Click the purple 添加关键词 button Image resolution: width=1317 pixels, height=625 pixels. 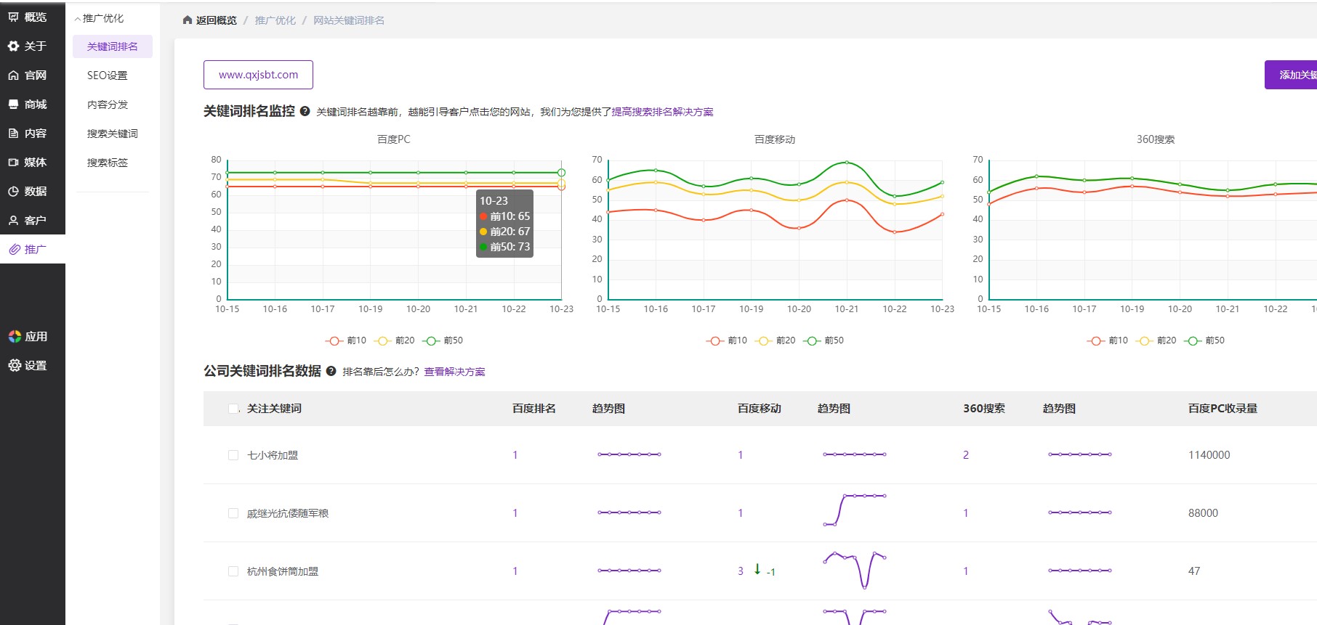coord(1291,75)
